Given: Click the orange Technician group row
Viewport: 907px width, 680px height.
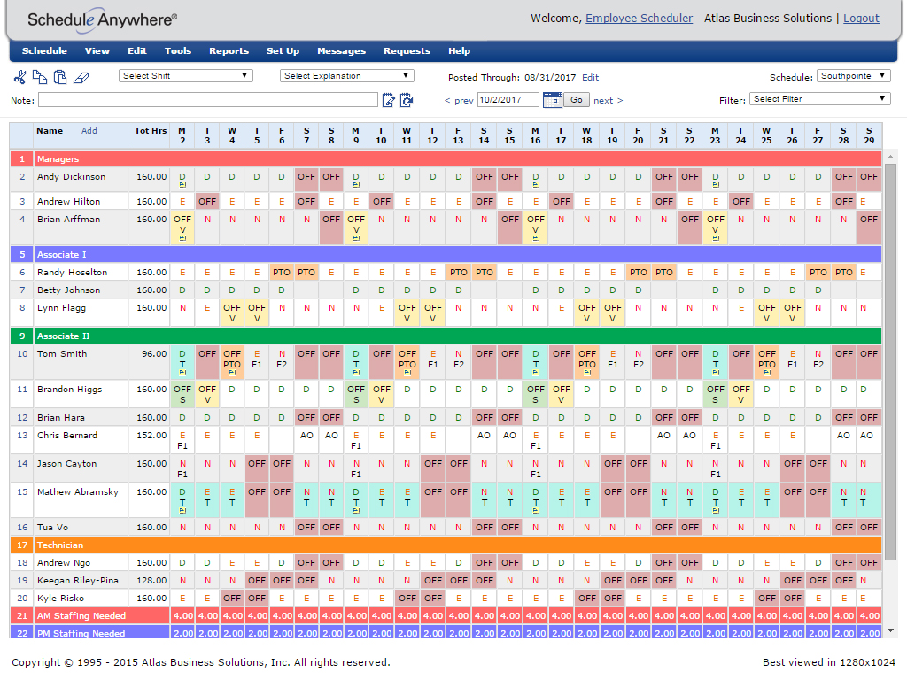Looking at the screenshot, I should pyautogui.click(x=446, y=545).
